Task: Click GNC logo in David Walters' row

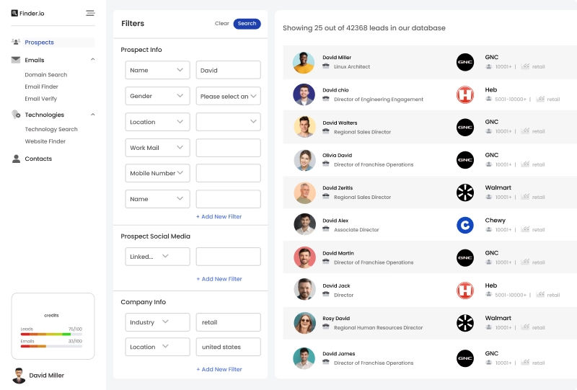Action: tap(465, 128)
